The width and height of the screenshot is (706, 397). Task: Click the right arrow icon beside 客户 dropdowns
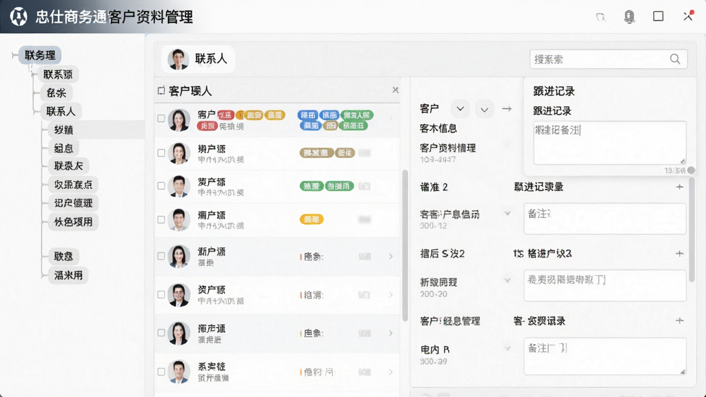(x=507, y=109)
